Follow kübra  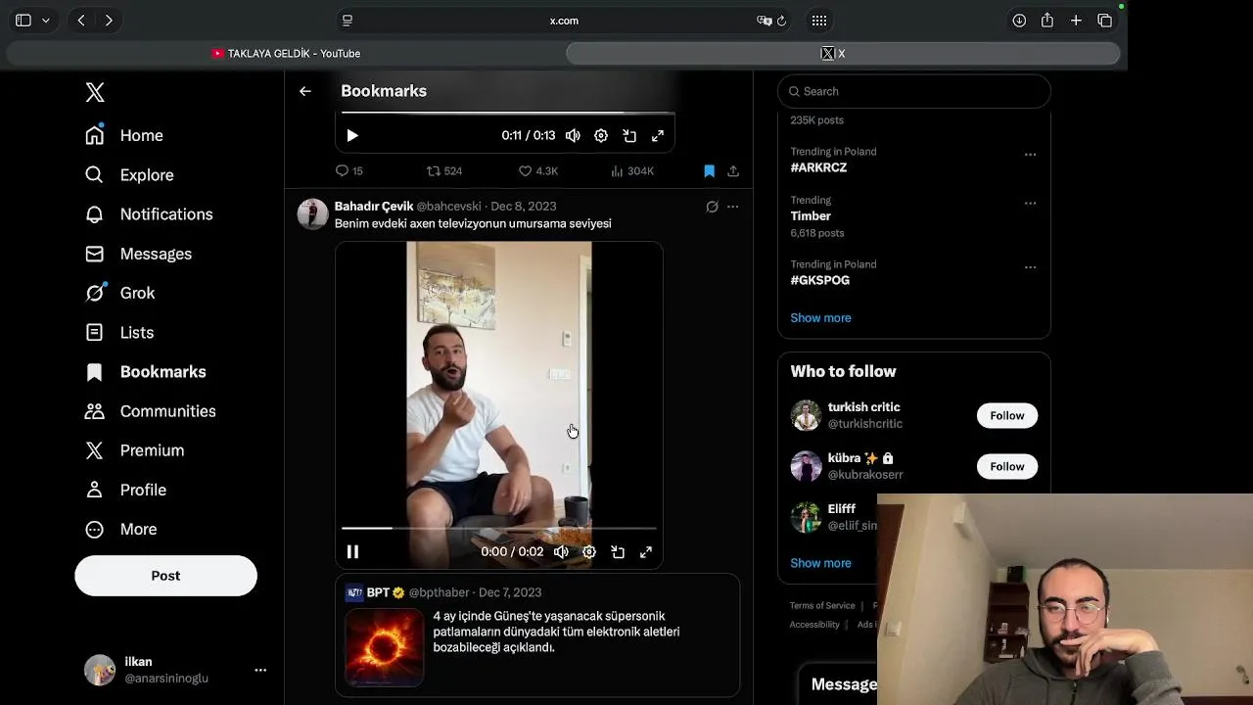(1006, 466)
